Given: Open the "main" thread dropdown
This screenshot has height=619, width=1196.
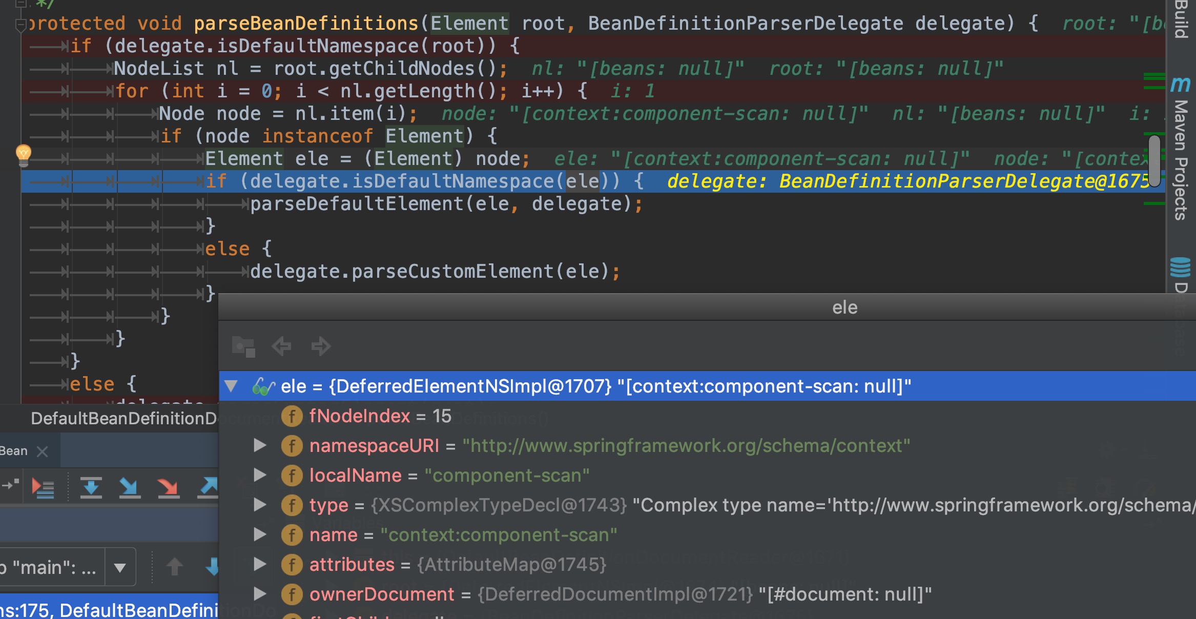Looking at the screenshot, I should click(120, 567).
